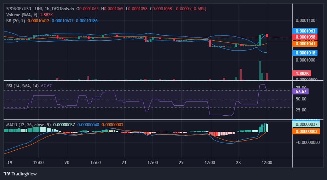
Task: Click the 75.00 RSI axis tick
Action: (x=301, y=88)
